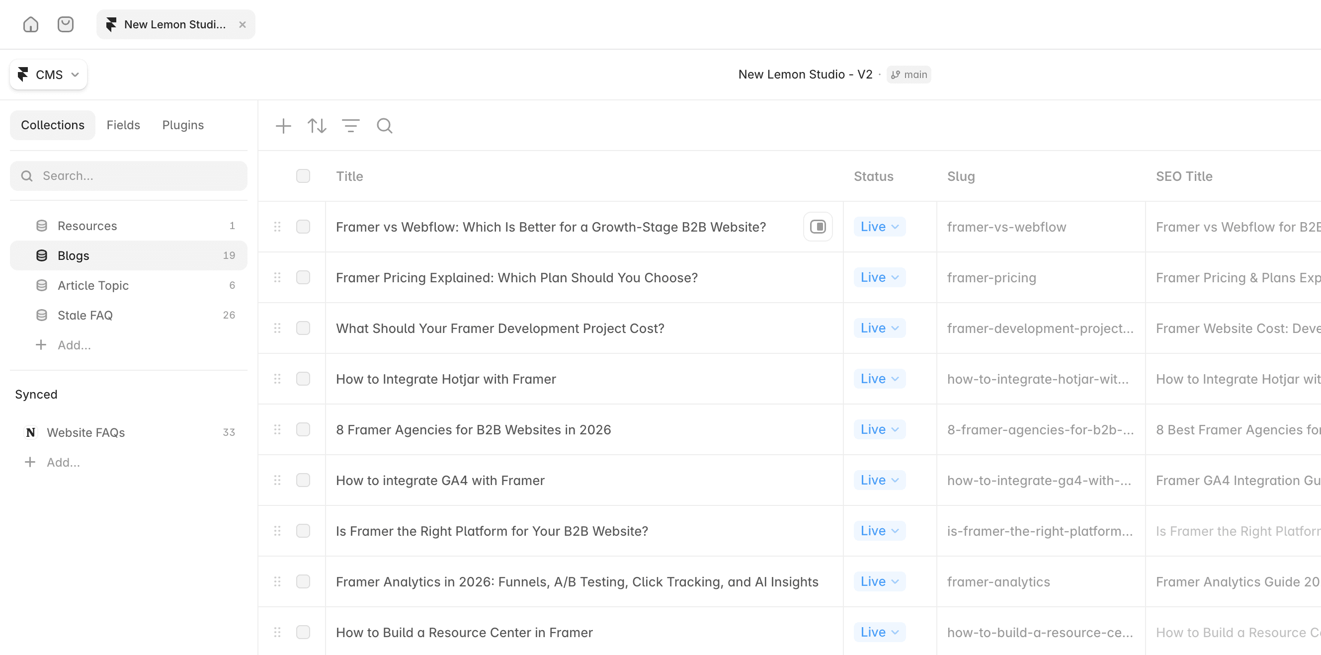Expand the CMS dropdown menu
The width and height of the screenshot is (1321, 655).
coord(49,75)
